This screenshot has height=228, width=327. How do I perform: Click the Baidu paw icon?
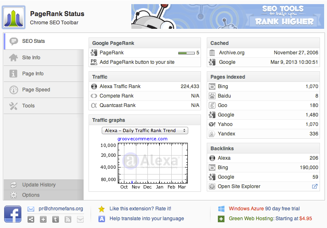[212, 96]
